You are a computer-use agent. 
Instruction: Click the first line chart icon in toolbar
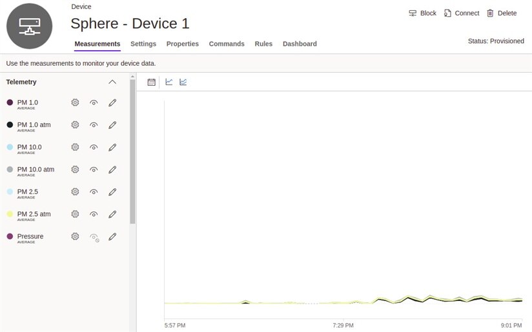169,82
